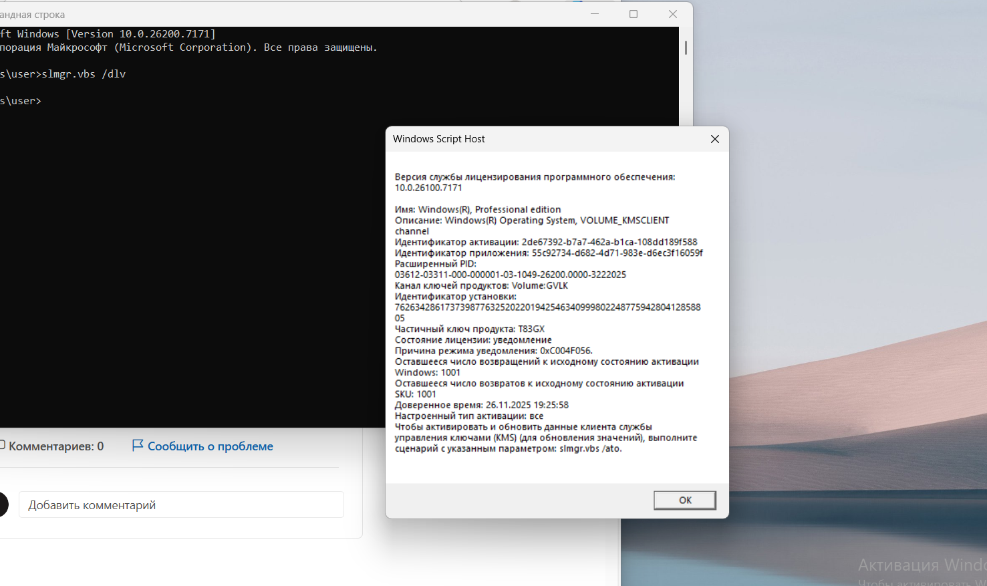Click the Microsoft Corporation copyright line
Screen dimensions: 987x586
[x=188, y=47]
